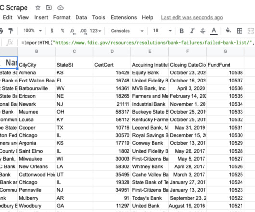Select the 'Almena' city cell
The image size is (255, 212).
click(x=37, y=72)
